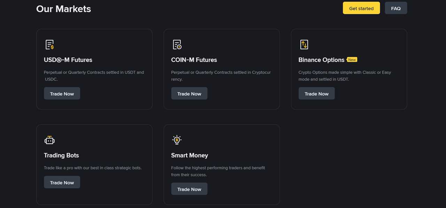Click the Get started button
446x208 pixels.
tap(361, 8)
